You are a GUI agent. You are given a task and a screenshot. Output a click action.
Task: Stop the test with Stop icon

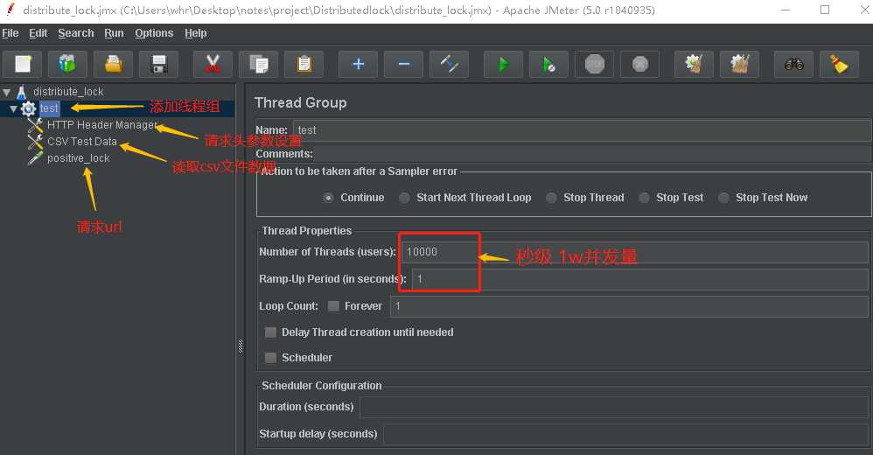coord(595,64)
